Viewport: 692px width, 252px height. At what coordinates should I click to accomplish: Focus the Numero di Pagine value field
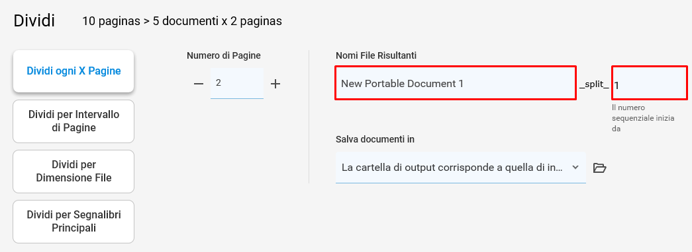click(x=237, y=83)
